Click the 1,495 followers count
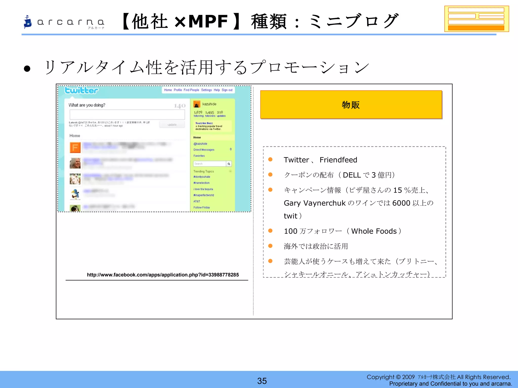This screenshot has height=388, width=518. coord(210,113)
